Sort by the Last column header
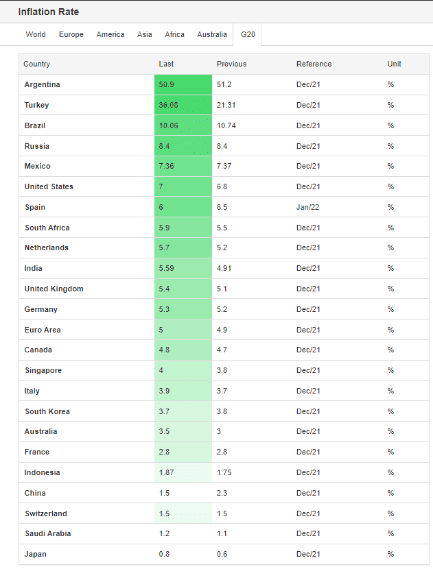 (166, 64)
